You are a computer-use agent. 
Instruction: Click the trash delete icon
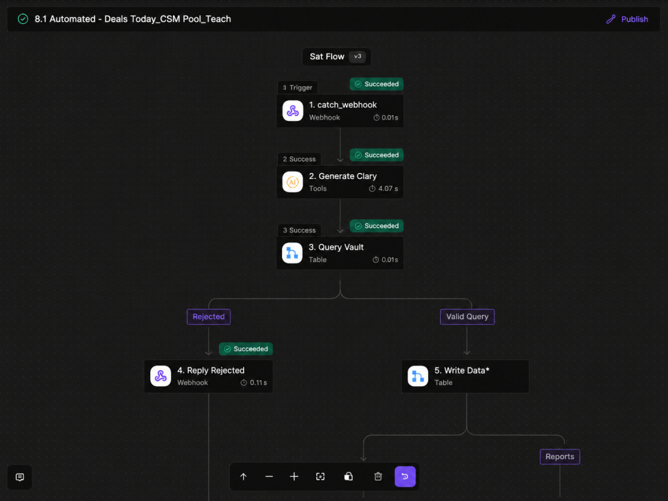[378, 476]
